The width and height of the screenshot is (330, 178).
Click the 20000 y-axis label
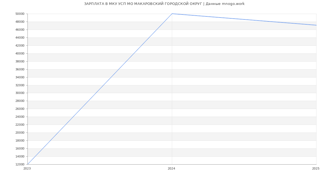click(20, 133)
